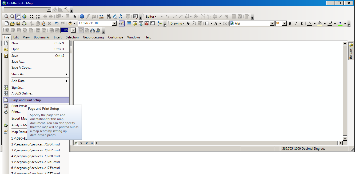
Task: Click the Refresh button below the map
Action: 87,143
